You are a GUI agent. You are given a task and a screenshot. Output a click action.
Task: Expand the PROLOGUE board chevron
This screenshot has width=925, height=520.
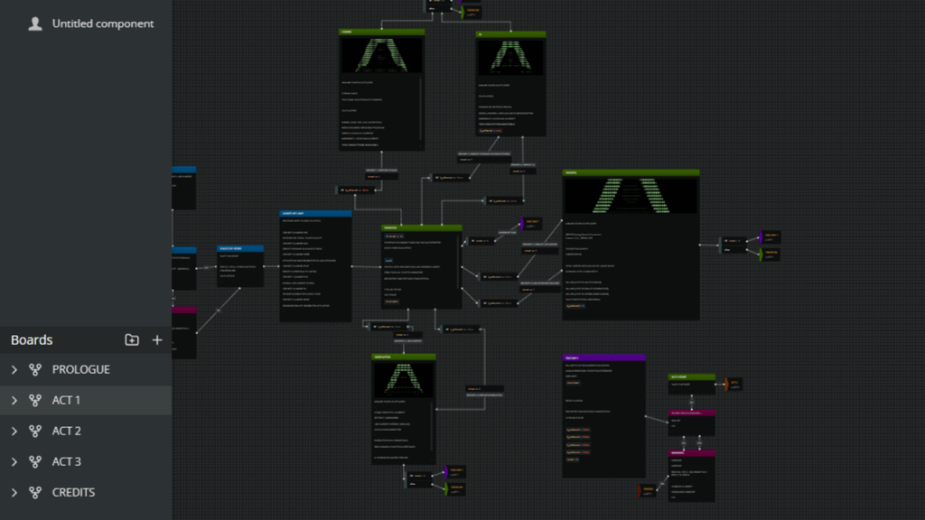(x=14, y=369)
